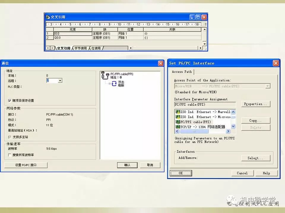Toggle 随项目保存设置 checkbox
The width and height of the screenshot is (285, 213).
point(10,101)
